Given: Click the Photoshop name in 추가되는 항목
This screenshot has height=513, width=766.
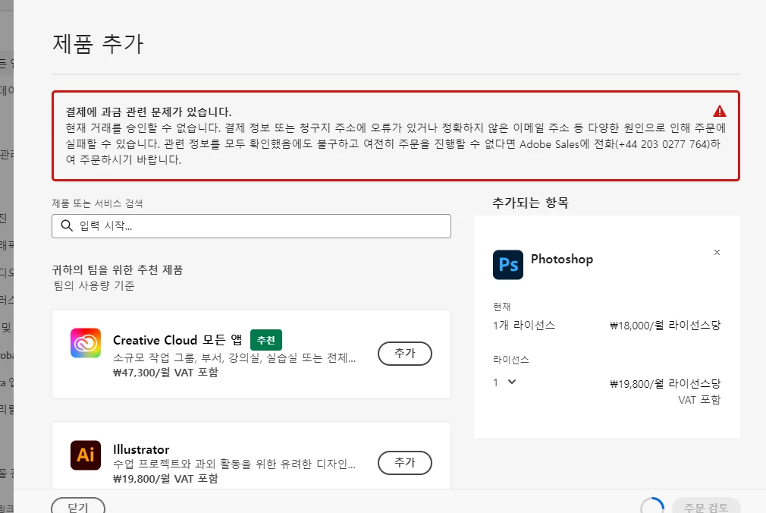Looking at the screenshot, I should 562,260.
